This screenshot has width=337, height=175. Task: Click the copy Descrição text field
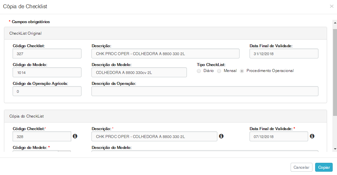[x=154, y=136]
